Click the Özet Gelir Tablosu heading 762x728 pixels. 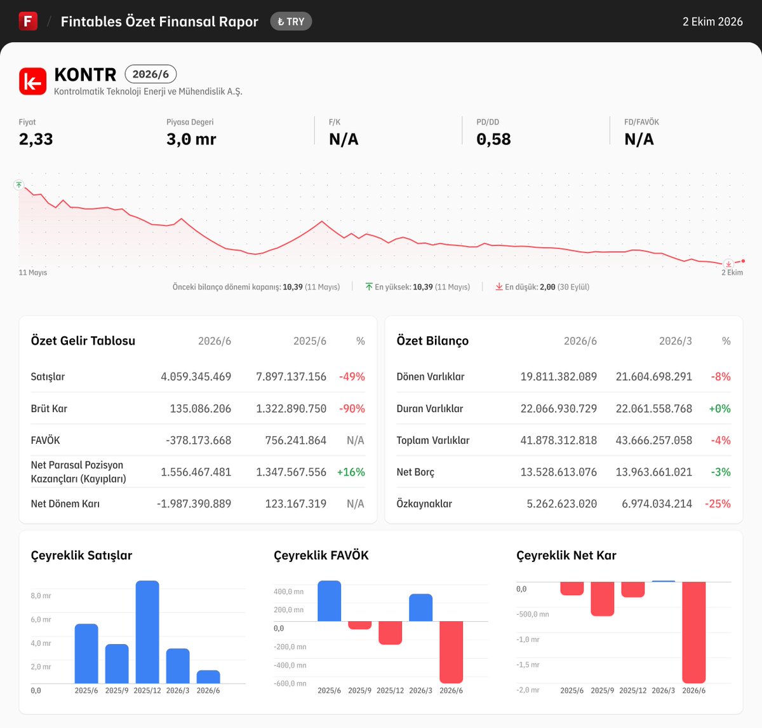pos(83,341)
